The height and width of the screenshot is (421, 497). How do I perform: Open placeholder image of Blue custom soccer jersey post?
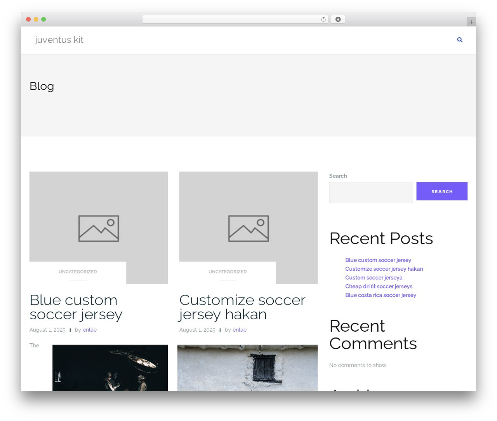pyautogui.click(x=99, y=228)
